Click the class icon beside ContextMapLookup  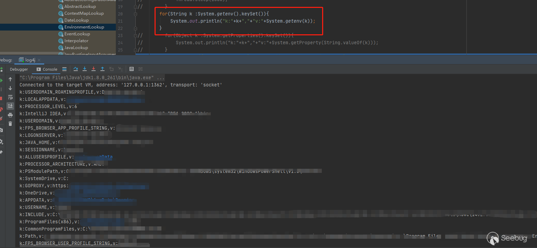pyautogui.click(x=61, y=13)
